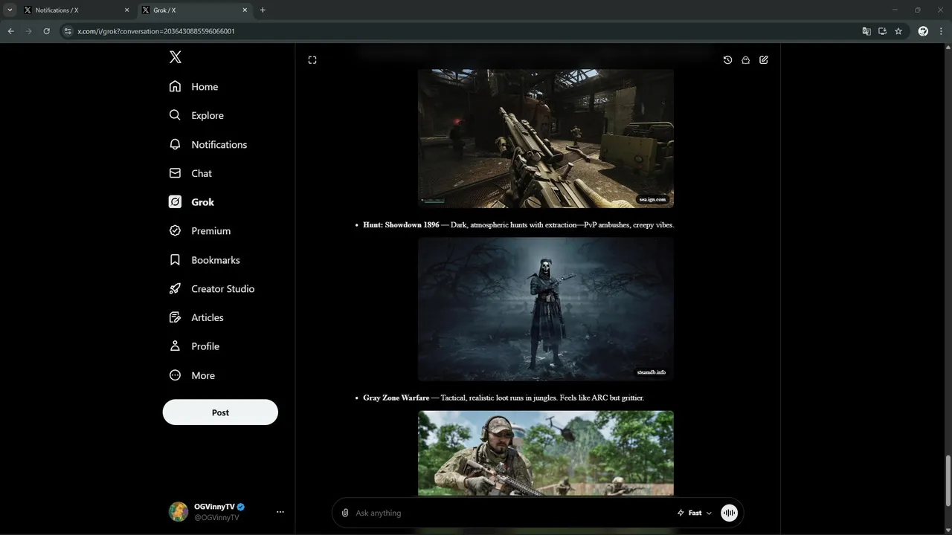The width and height of the screenshot is (952, 535).
Task: Click the Post button
Action: 220,412
